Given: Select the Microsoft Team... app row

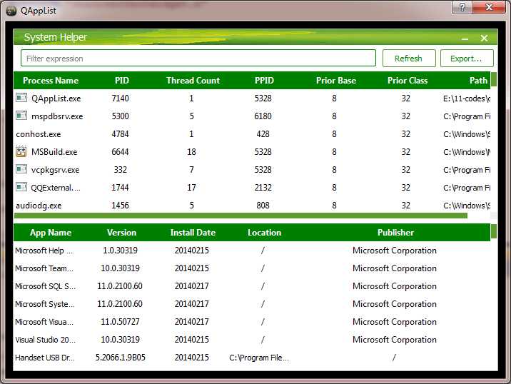Looking at the screenshot, I should pyautogui.click(x=252, y=268).
